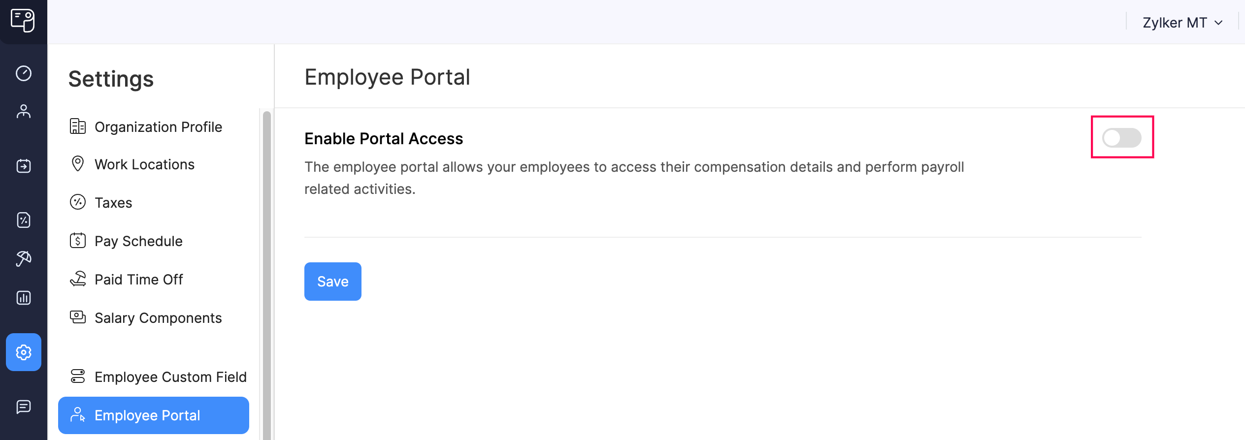This screenshot has height=440, width=1245.
Task: Go to Work Locations settings
Action: 144,164
